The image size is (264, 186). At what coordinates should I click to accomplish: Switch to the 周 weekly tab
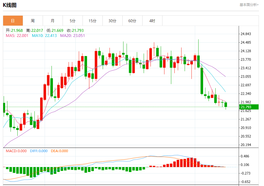(33, 21)
